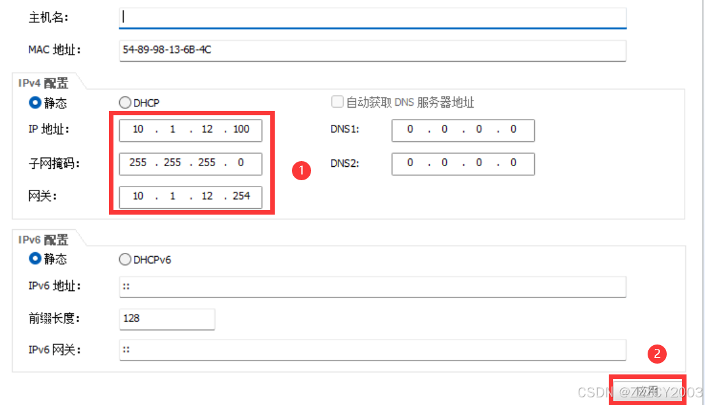Click the MAC 地址 text field
The width and height of the screenshot is (705, 405).
coord(372,51)
